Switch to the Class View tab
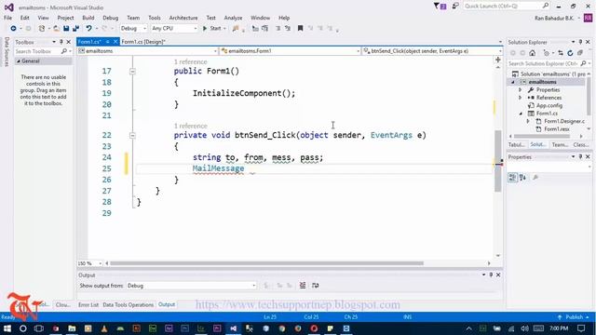Viewport: 596px width, 335px height. tap(581, 145)
